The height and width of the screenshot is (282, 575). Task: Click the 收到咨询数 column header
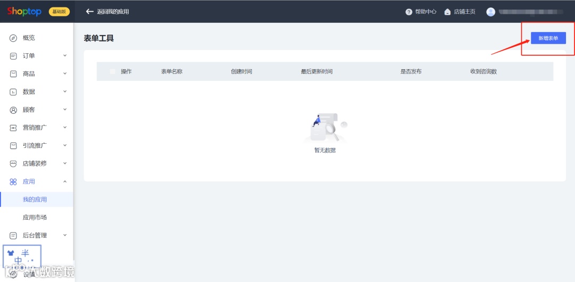(483, 71)
